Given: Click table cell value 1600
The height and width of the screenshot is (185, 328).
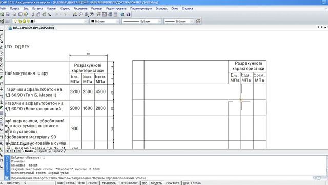Looking at the screenshot, I should coord(88,108).
